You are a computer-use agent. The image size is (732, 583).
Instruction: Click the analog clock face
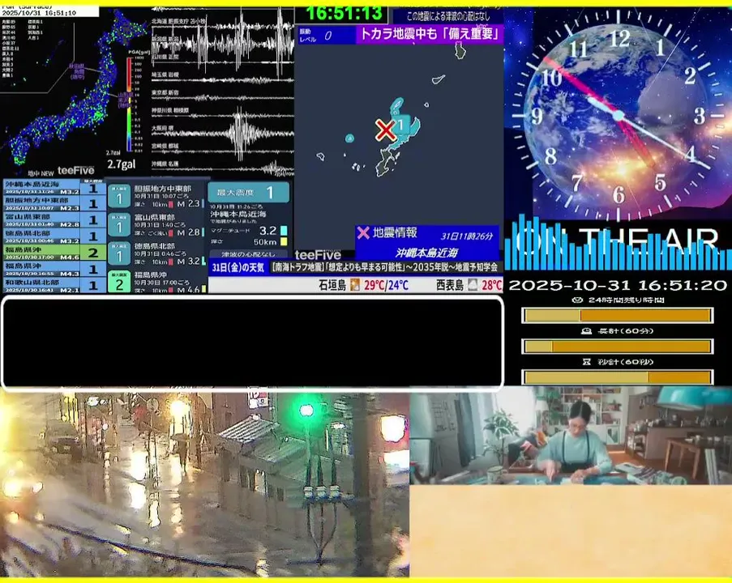click(618, 115)
